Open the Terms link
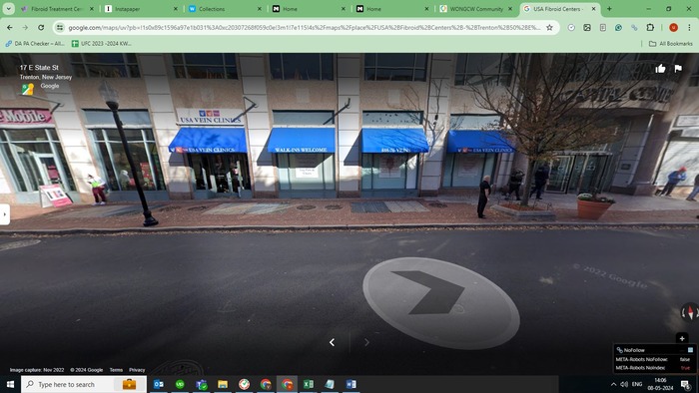Viewport: 699px width, 393px height. coord(116,370)
